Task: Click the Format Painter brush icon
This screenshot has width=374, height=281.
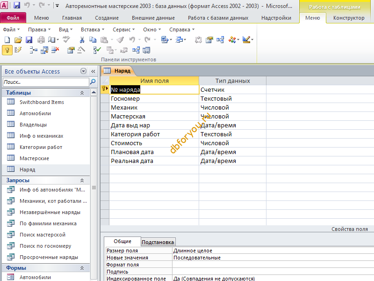Action: coord(121,40)
